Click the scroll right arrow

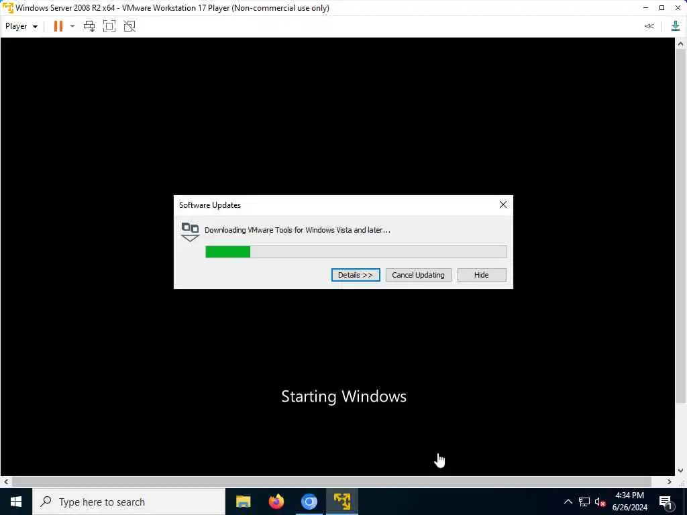point(669,481)
